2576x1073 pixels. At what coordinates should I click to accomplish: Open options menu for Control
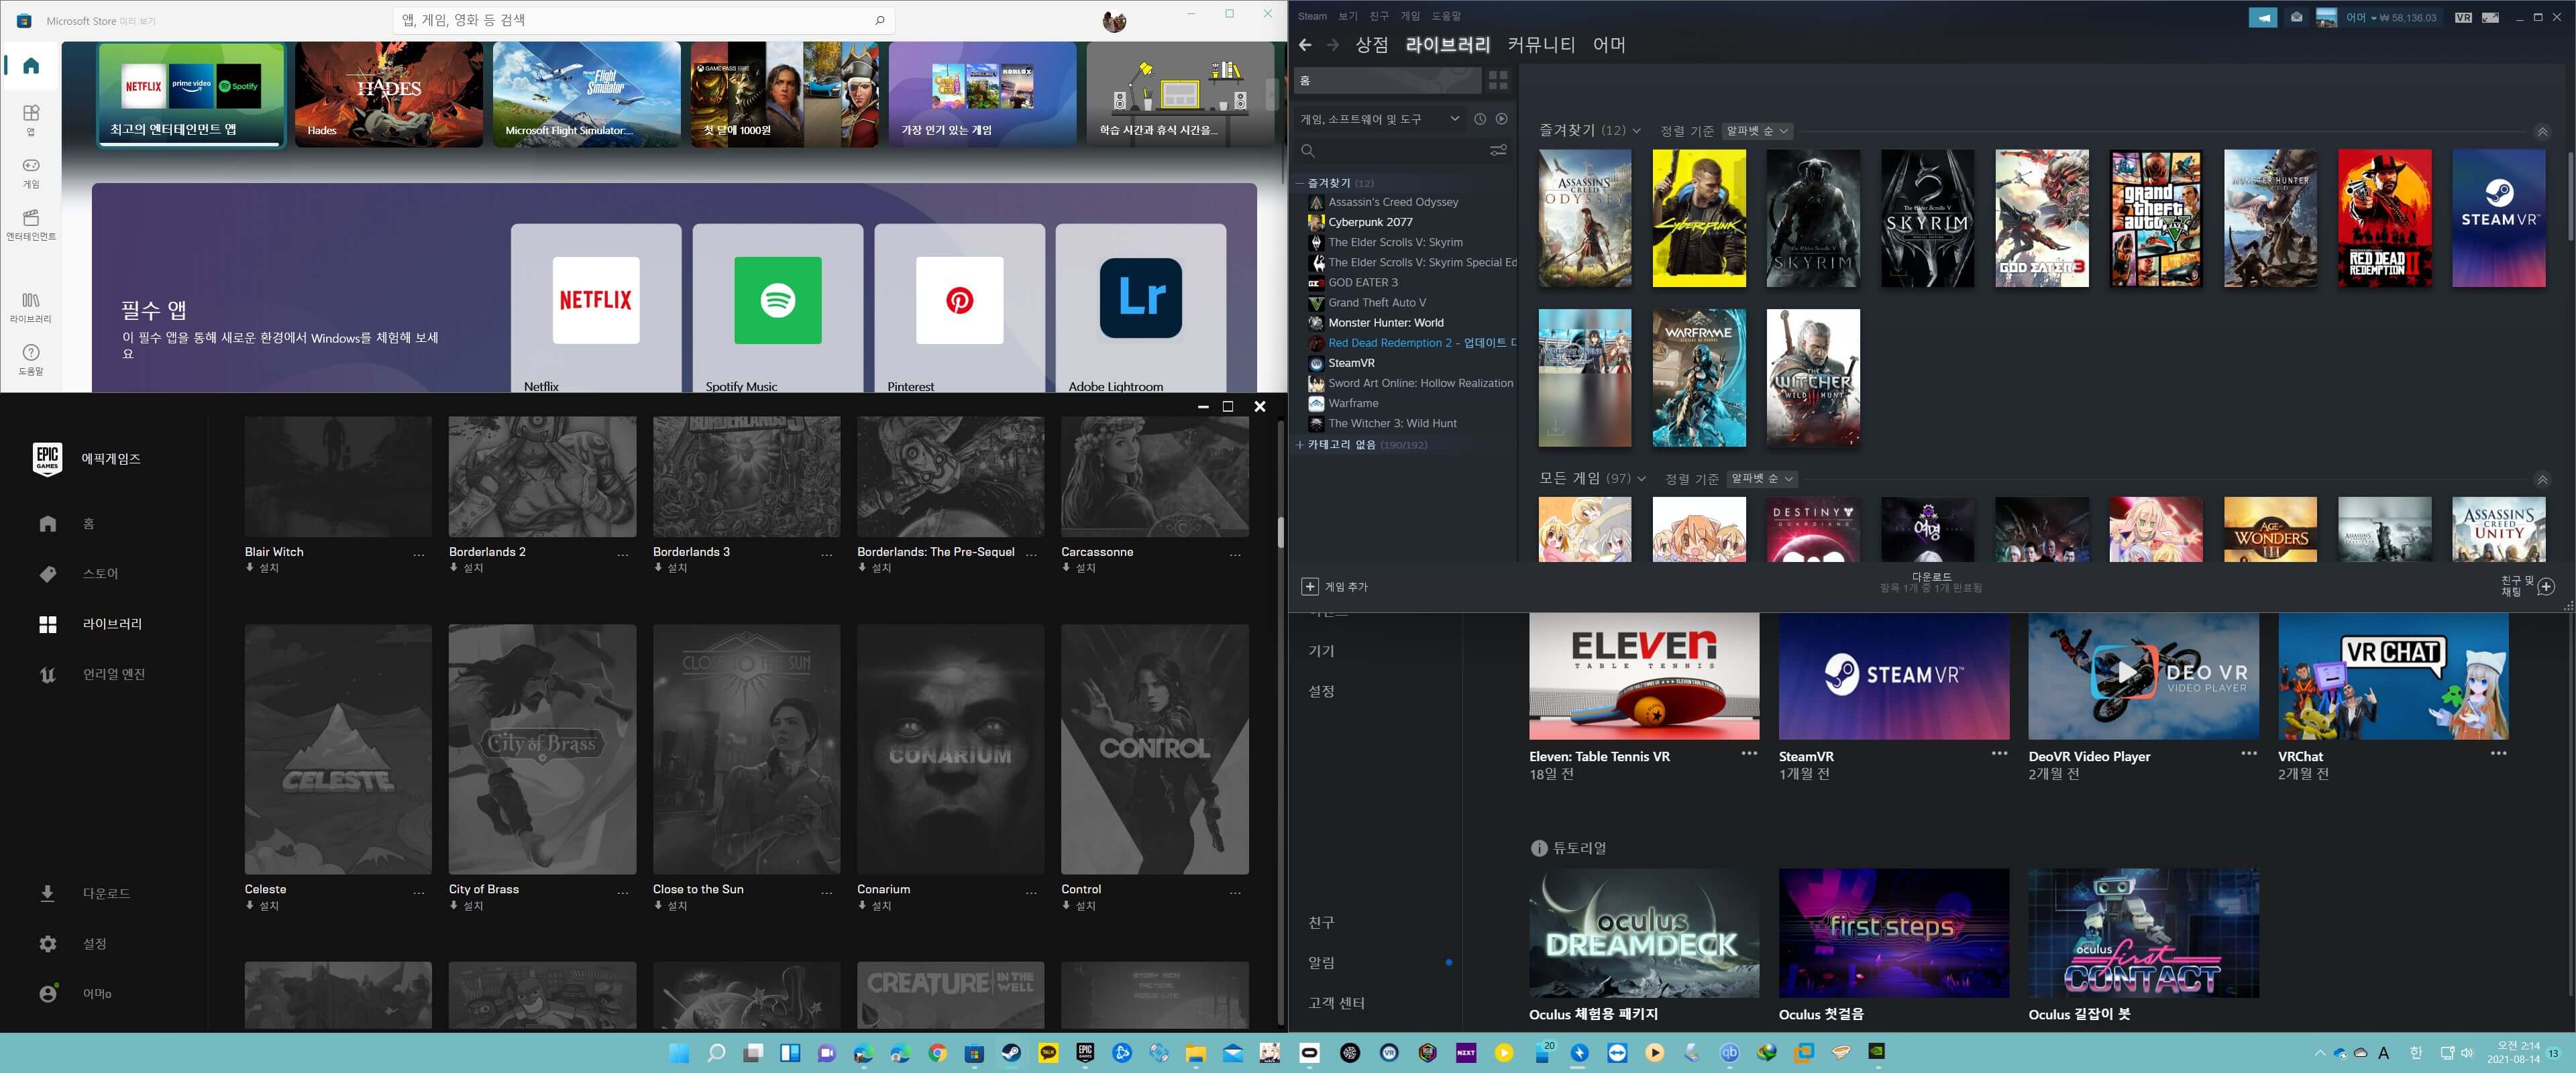click(x=1235, y=892)
